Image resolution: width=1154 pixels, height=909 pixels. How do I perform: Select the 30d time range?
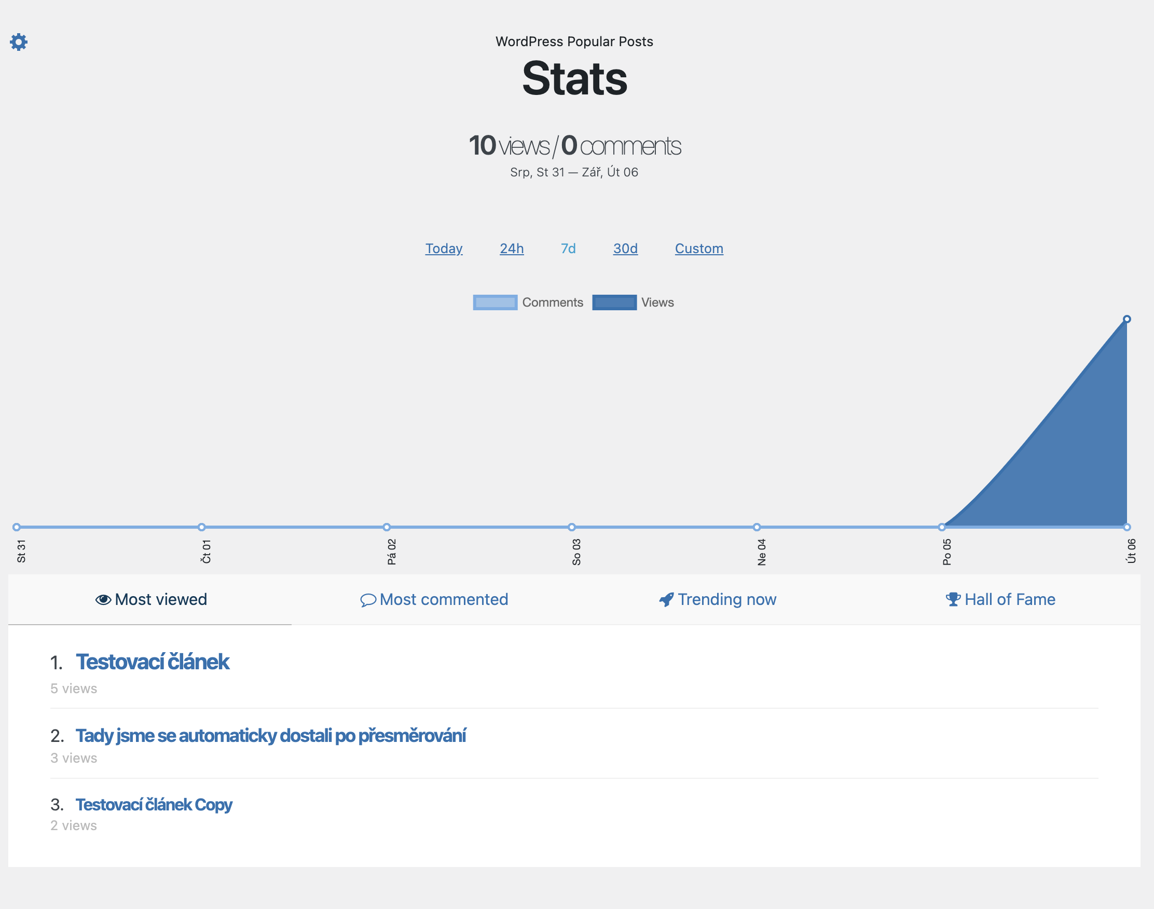625,249
